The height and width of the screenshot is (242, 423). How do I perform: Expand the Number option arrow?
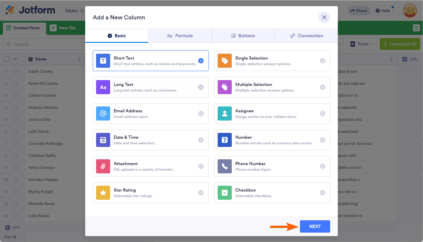coord(323,140)
